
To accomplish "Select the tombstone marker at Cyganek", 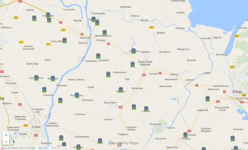I will pos(133,51).
